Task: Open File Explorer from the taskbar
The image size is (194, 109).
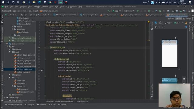Action: (x=34, y=2)
